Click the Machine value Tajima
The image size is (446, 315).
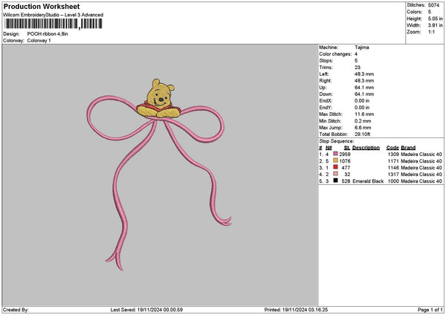point(362,48)
